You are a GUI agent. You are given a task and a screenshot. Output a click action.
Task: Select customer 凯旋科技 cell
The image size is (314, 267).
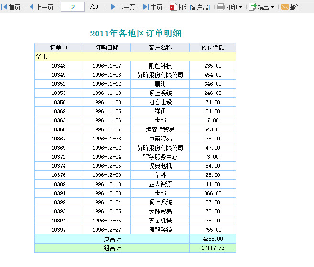pos(160,66)
